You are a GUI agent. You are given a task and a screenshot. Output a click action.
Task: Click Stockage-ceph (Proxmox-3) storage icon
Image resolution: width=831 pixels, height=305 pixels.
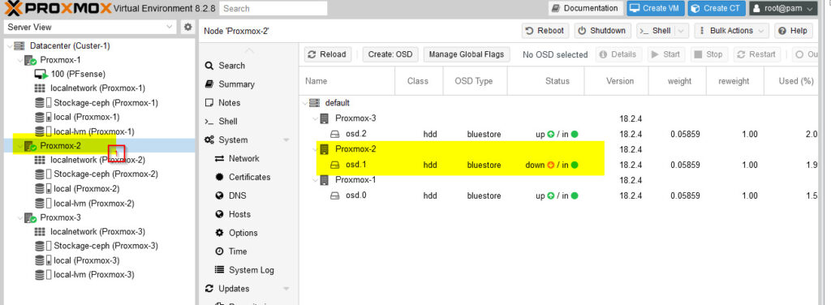click(x=42, y=247)
